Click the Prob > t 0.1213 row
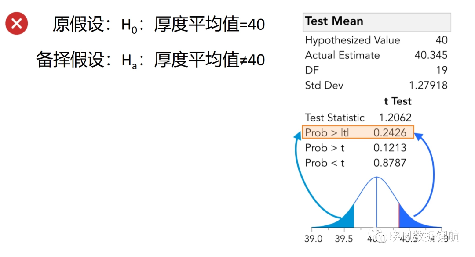The height and width of the screenshot is (257, 475). tap(356, 148)
